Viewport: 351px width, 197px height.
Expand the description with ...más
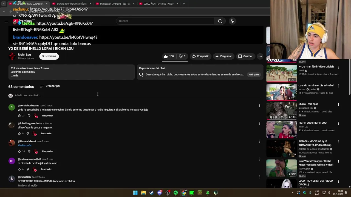(15, 76)
